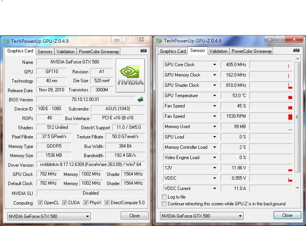Click the Subvendor ASUS (1043) field
The height and width of the screenshot is (226, 306).
point(118,109)
